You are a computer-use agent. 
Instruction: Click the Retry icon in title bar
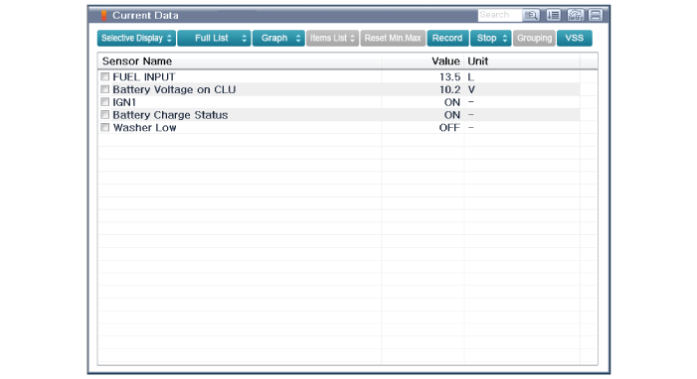point(576,15)
